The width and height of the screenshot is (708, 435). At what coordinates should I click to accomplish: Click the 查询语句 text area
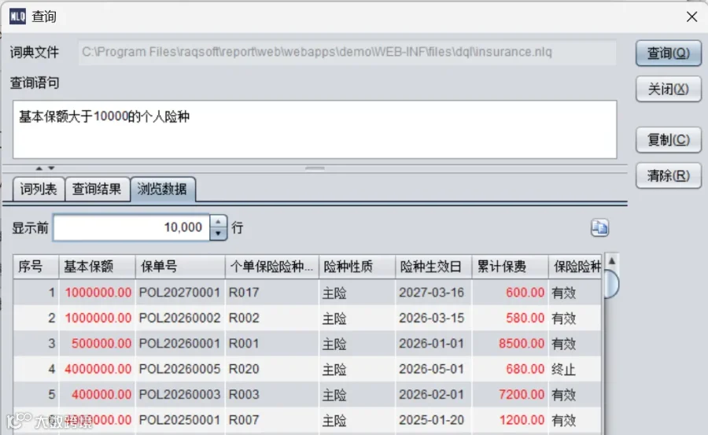pyautogui.click(x=315, y=129)
